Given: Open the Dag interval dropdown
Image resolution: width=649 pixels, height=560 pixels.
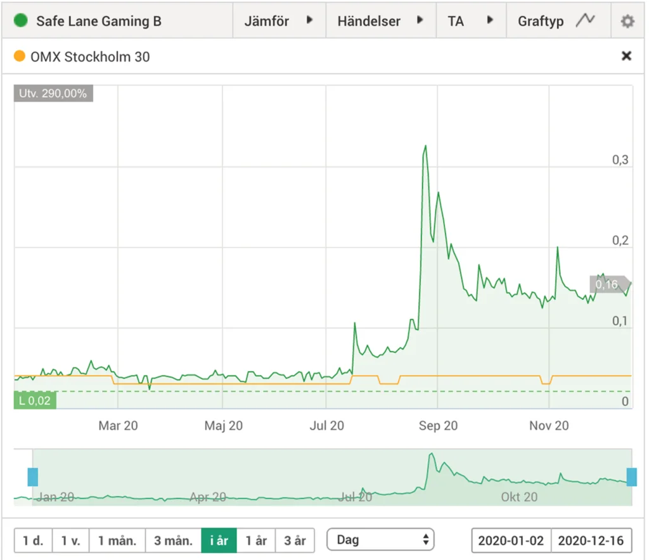Looking at the screenshot, I should point(380,539).
